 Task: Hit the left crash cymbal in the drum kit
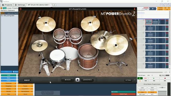[x=46, y=24]
